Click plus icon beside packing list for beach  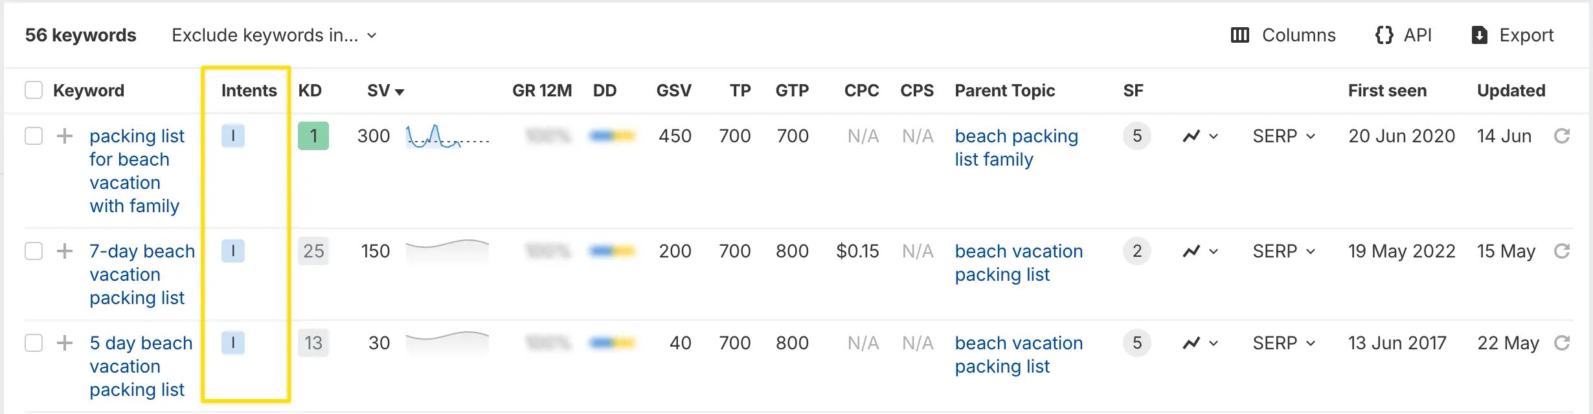pyautogui.click(x=65, y=136)
